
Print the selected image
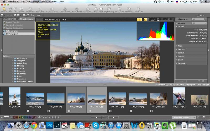coord(96,10)
